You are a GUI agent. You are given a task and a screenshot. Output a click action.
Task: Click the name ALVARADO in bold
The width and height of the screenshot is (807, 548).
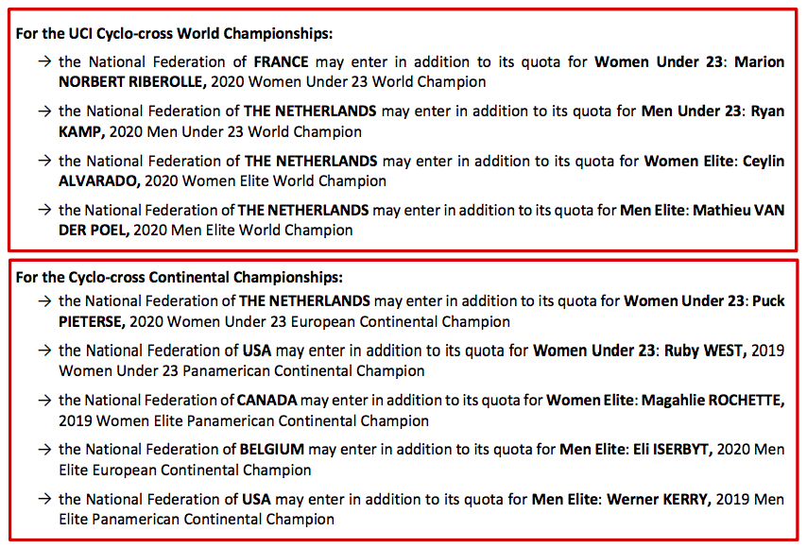[98, 180]
